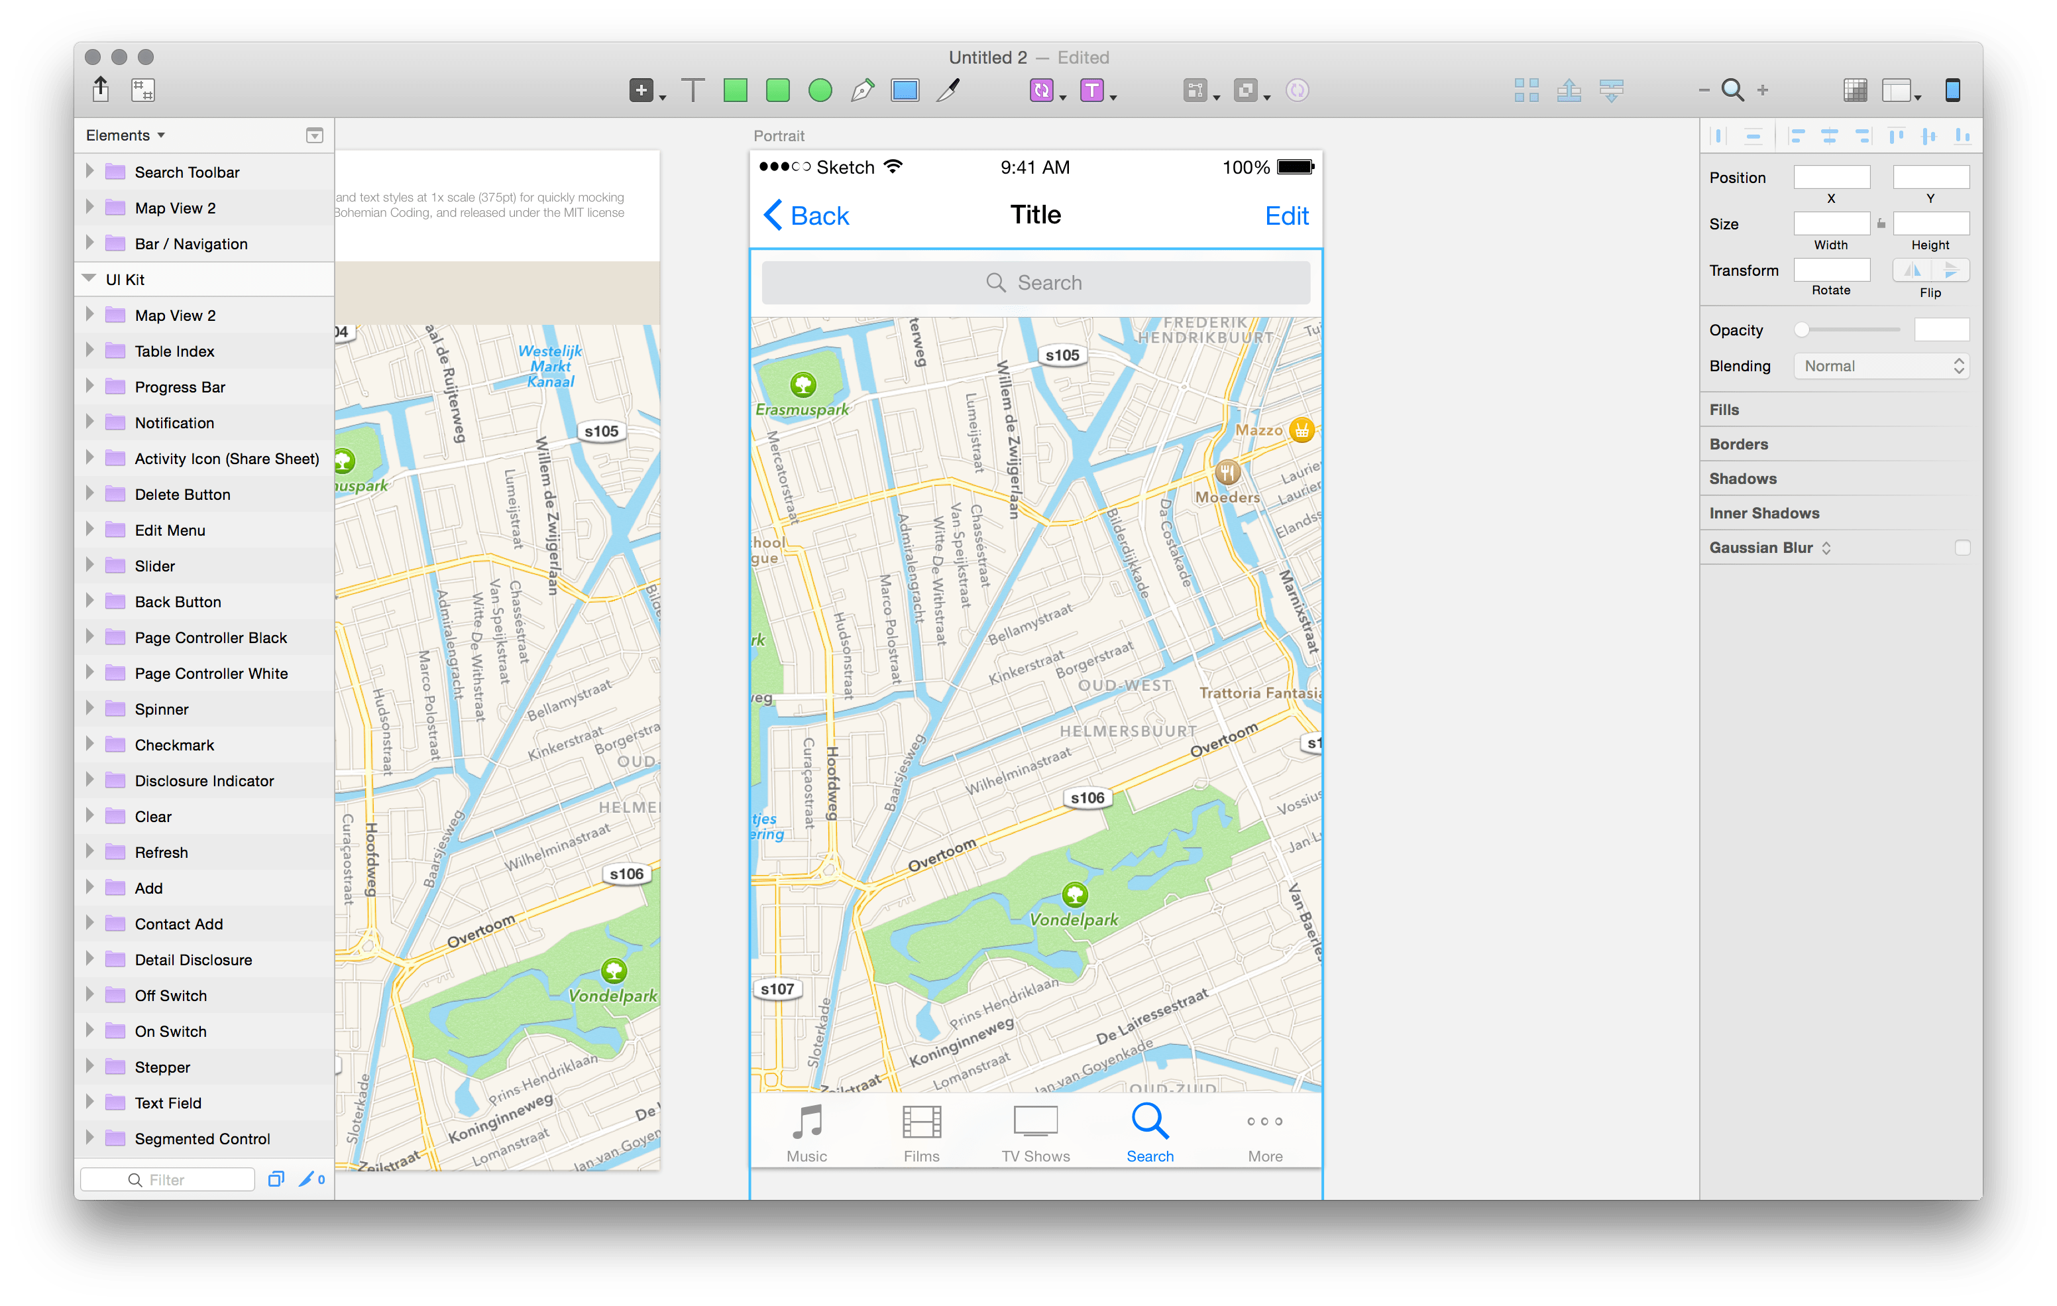Select the Rounded Rectangle tool

(777, 91)
